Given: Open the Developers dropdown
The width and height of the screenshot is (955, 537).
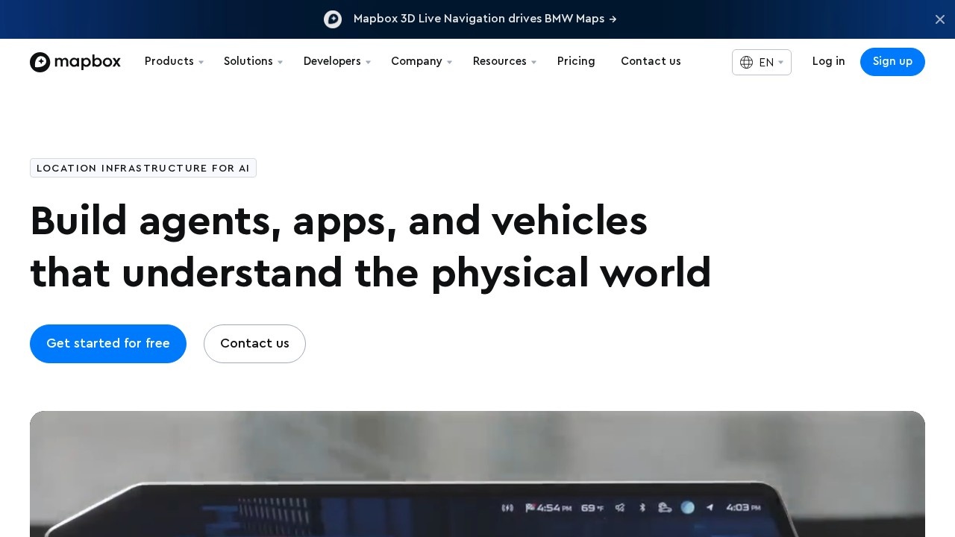Looking at the screenshot, I should (337, 62).
